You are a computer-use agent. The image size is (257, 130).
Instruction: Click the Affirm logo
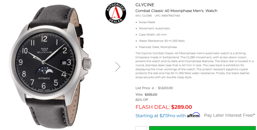[x=194, y=115]
